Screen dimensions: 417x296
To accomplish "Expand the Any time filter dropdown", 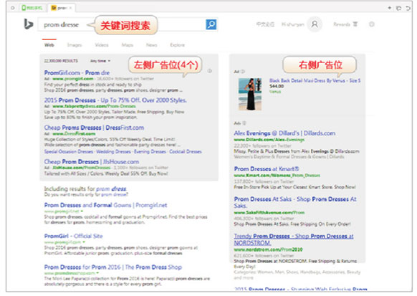I will [100, 61].
